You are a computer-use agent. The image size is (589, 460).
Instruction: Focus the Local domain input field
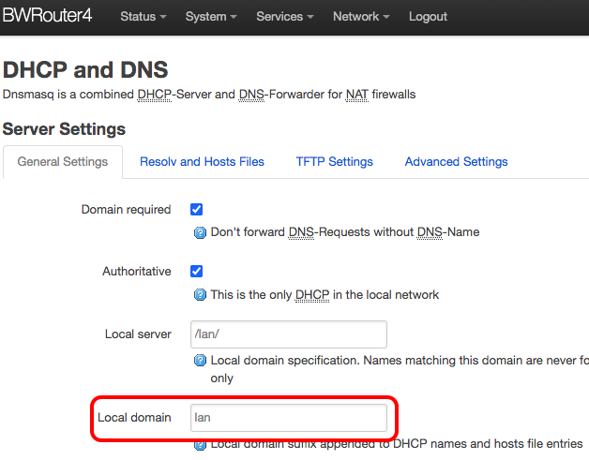point(289,418)
